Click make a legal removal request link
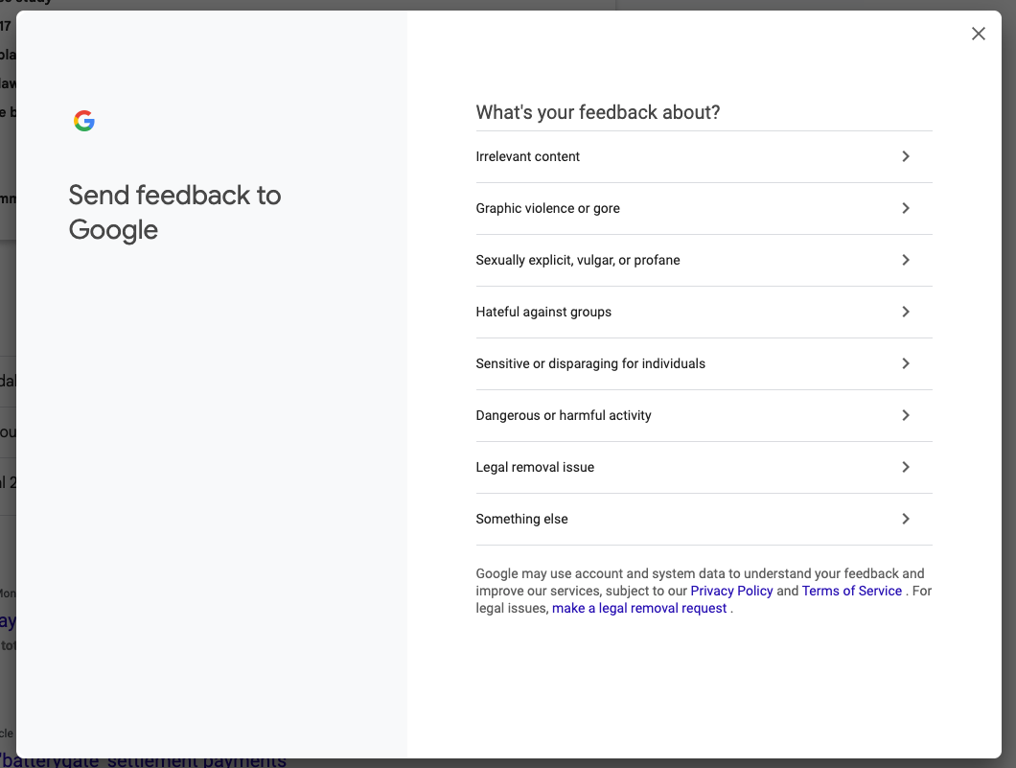Screen dimensions: 1016x768 639,608
